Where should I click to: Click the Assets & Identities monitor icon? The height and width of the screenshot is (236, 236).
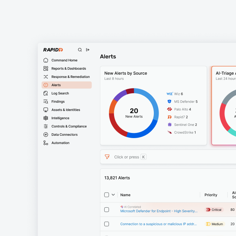46,110
